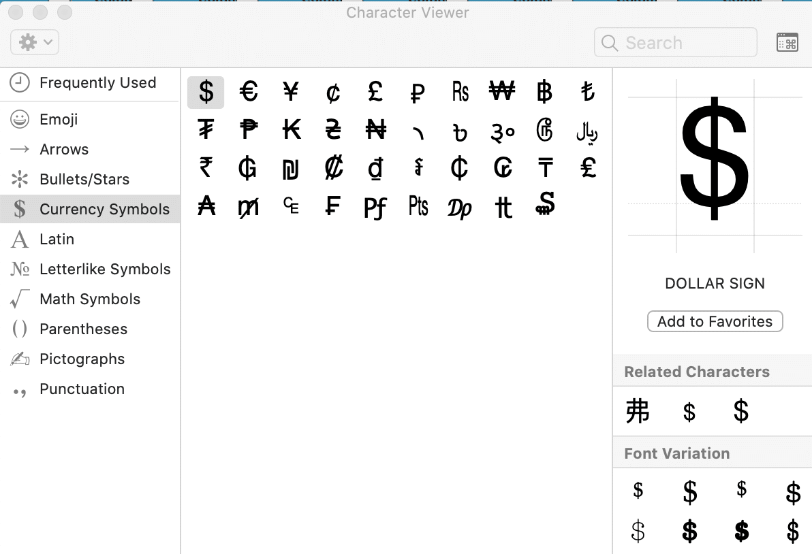This screenshot has width=812, height=554.
Task: Select Letterlike Symbols in sidebar
Action: click(105, 270)
